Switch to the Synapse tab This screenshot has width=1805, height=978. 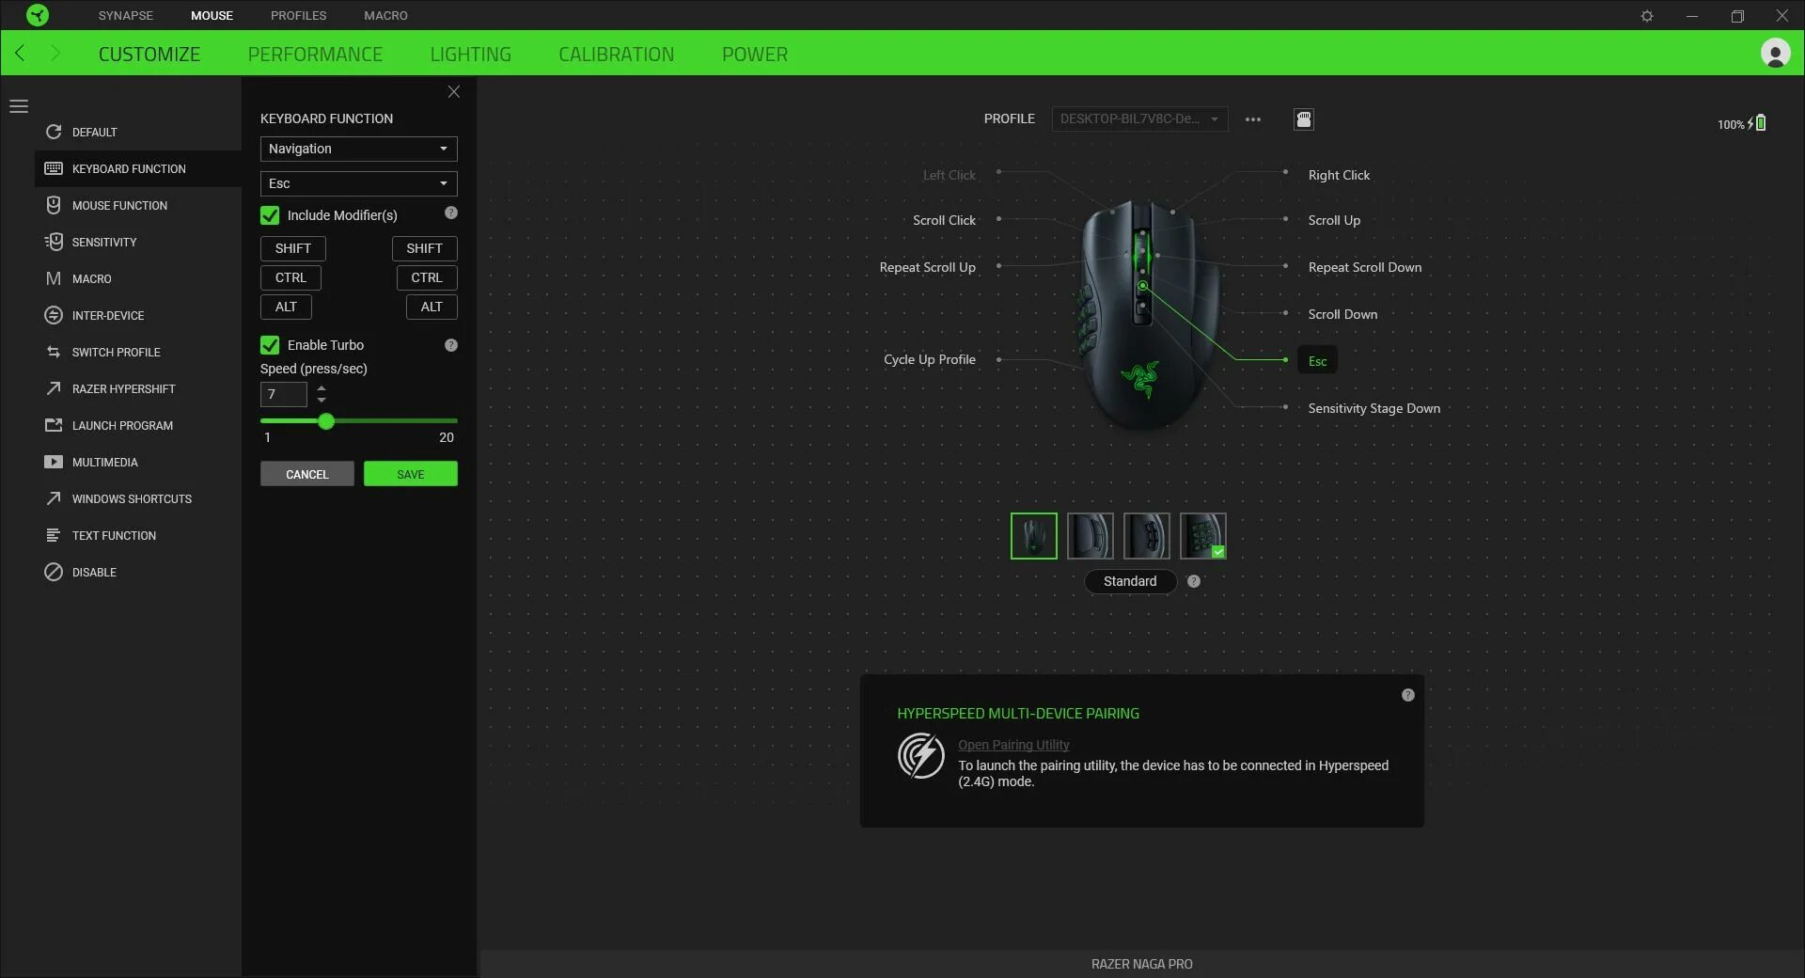(x=126, y=15)
